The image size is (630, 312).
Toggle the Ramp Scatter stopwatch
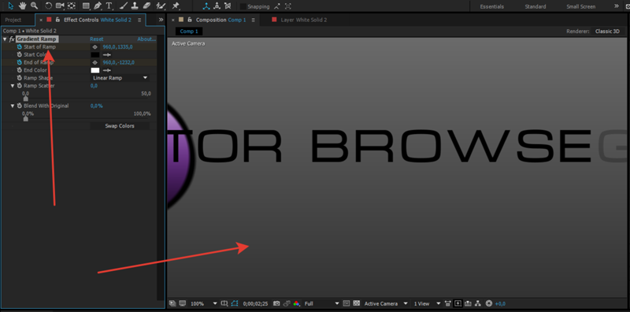tap(19, 86)
